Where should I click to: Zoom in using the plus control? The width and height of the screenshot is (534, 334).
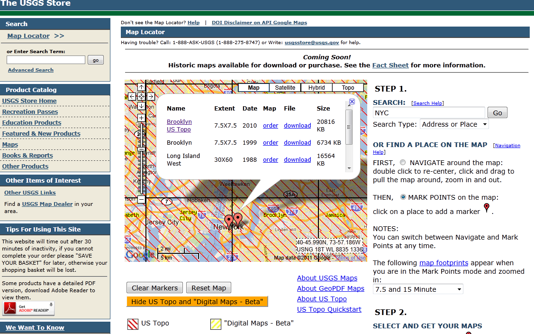(141, 117)
